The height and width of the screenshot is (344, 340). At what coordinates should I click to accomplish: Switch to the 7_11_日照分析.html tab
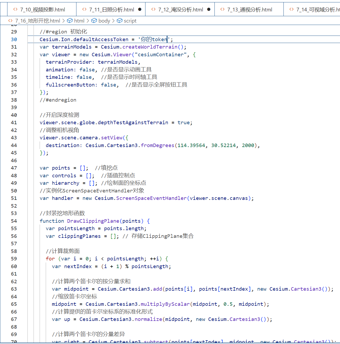(111, 10)
